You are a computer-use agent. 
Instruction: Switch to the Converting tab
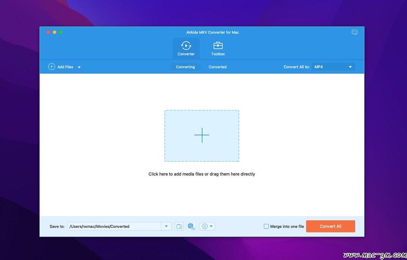[185, 67]
